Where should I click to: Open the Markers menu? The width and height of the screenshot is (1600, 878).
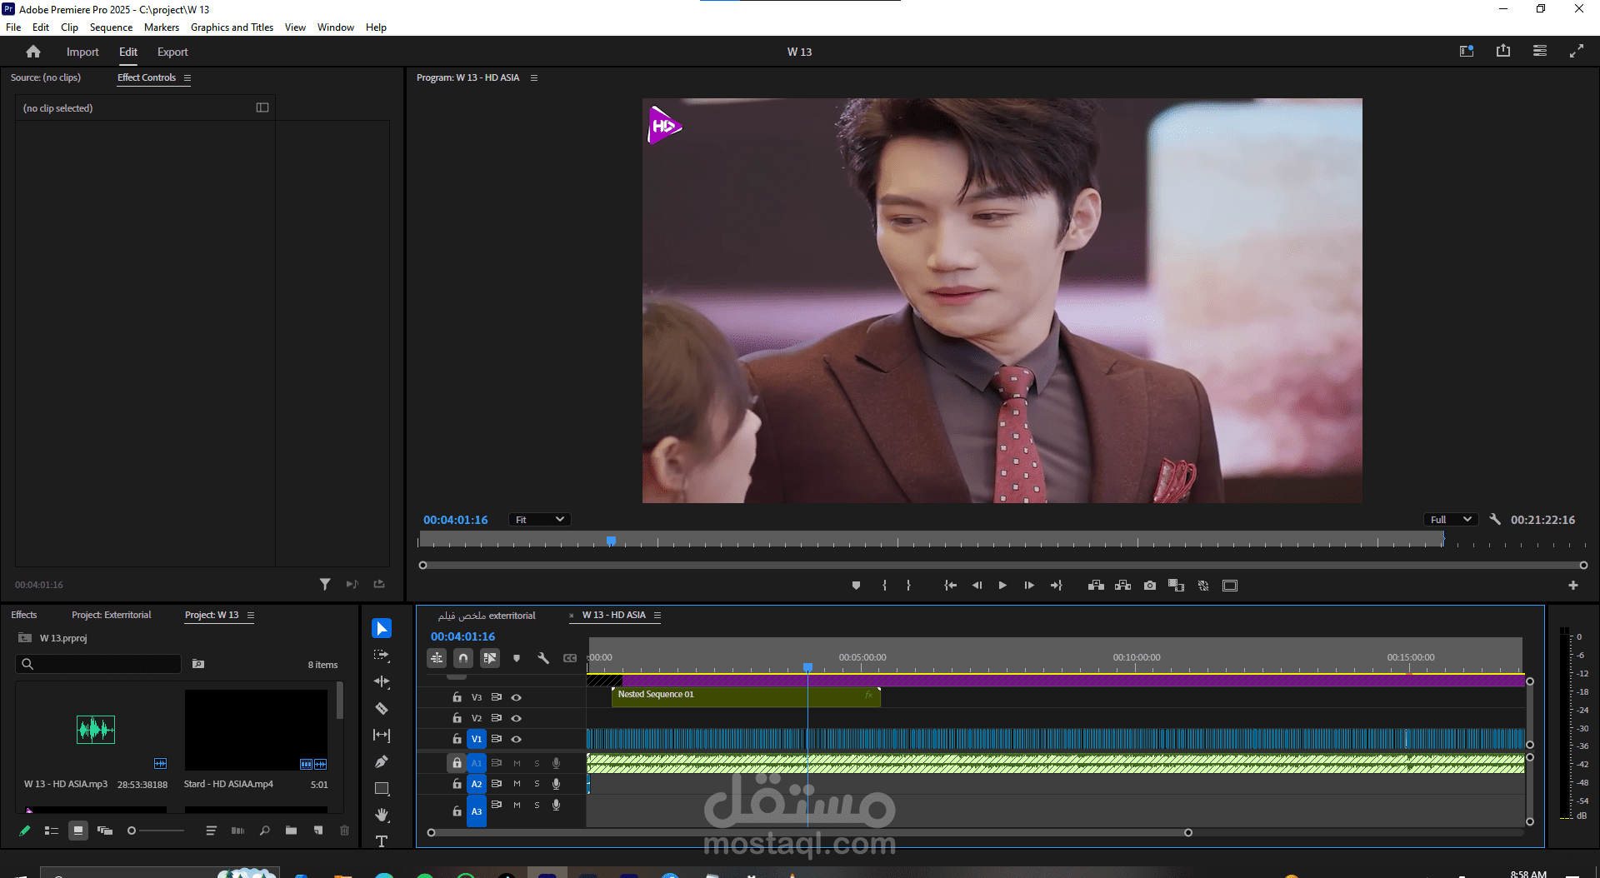tap(162, 27)
